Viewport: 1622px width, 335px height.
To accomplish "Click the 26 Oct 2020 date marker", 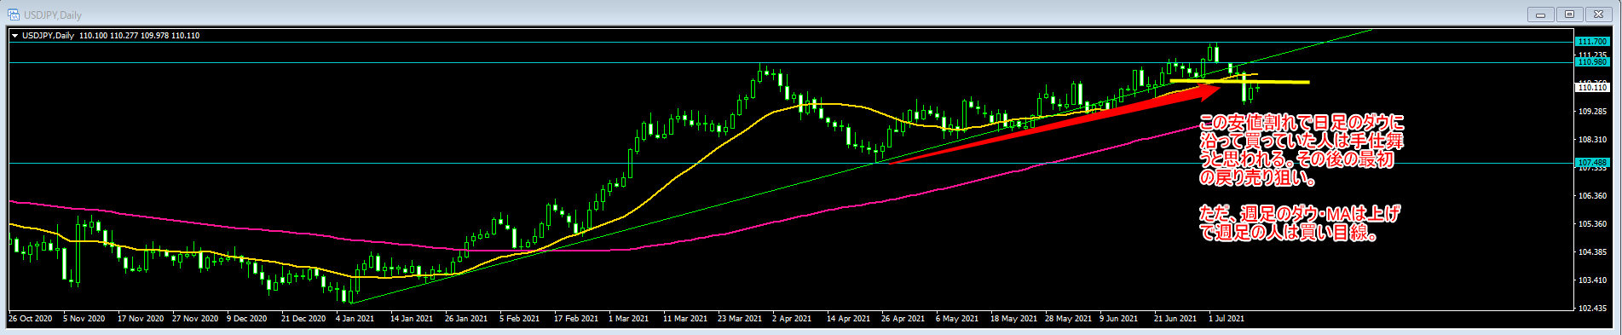I will (31, 319).
